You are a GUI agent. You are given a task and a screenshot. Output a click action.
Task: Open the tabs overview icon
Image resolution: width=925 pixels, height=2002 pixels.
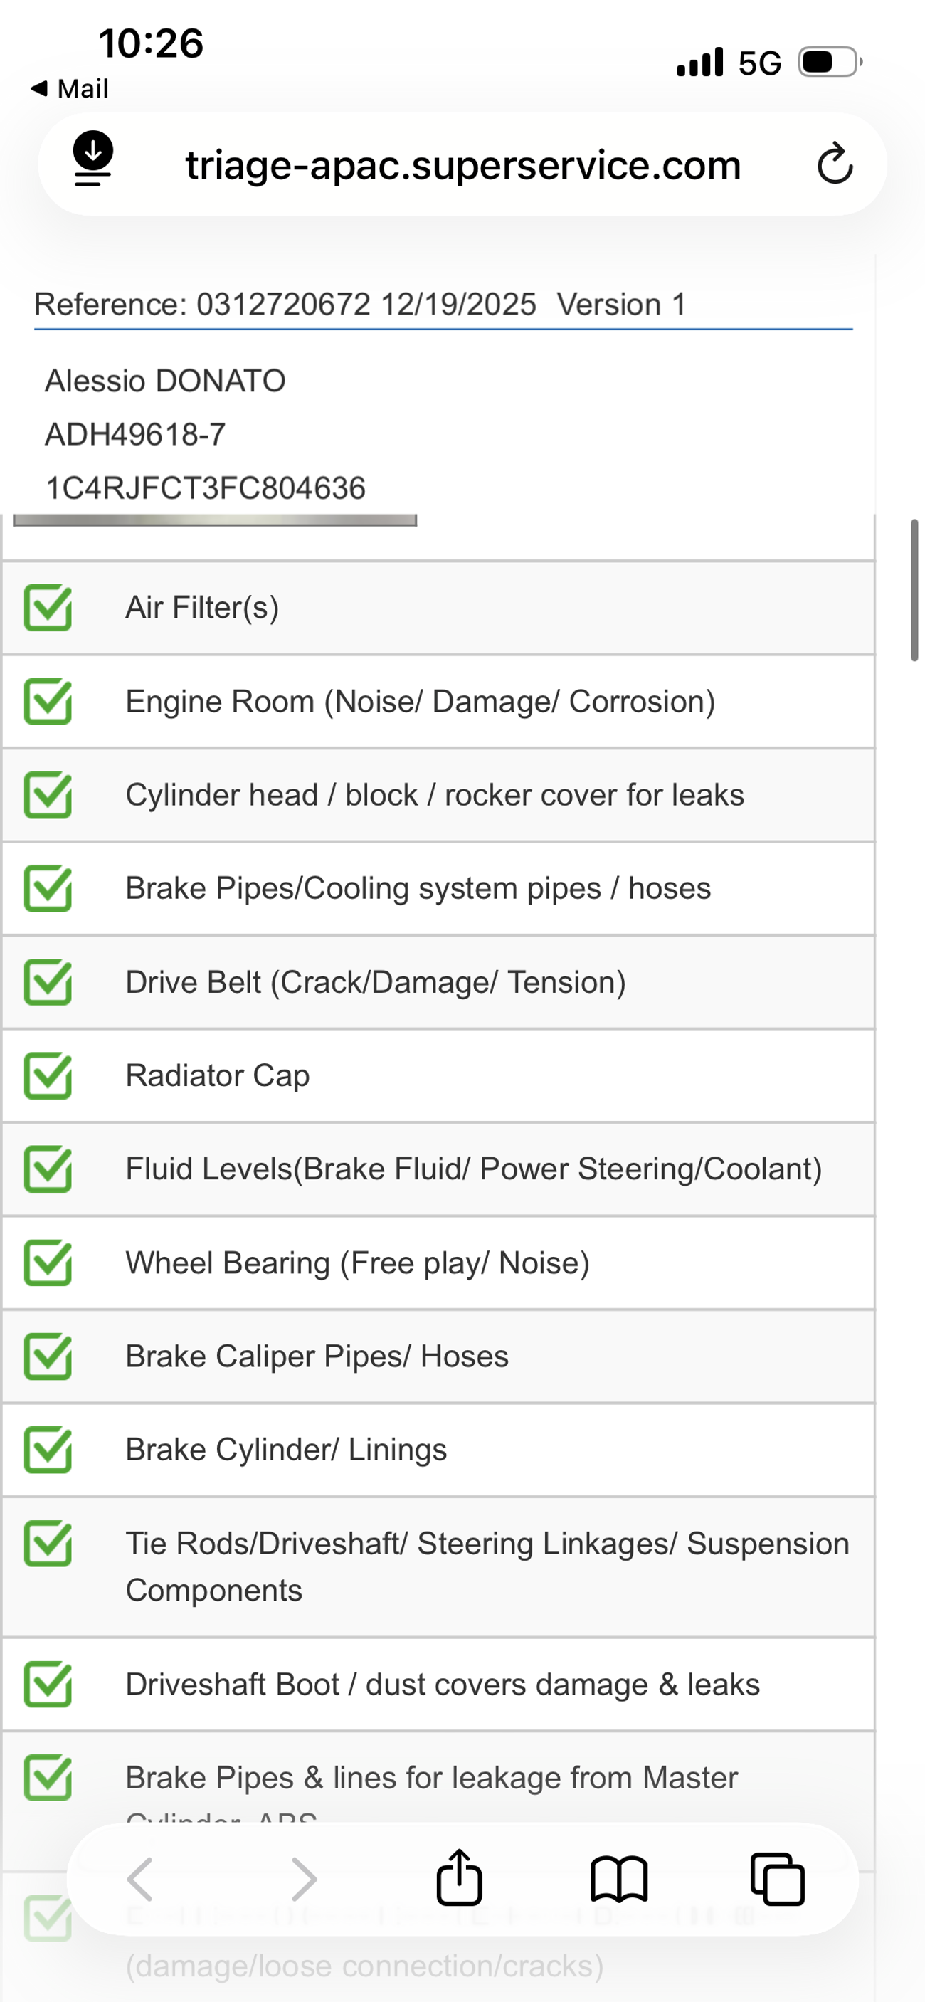[x=777, y=1879]
